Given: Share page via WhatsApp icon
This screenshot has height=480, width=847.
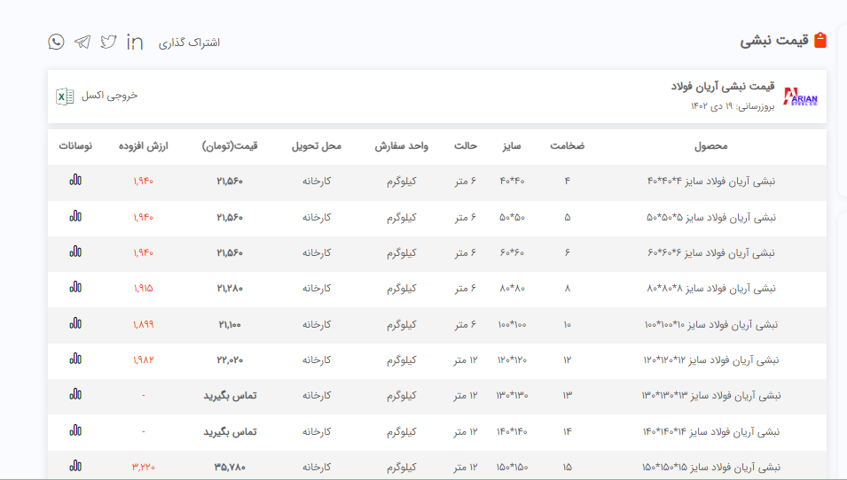Looking at the screenshot, I should (x=57, y=42).
